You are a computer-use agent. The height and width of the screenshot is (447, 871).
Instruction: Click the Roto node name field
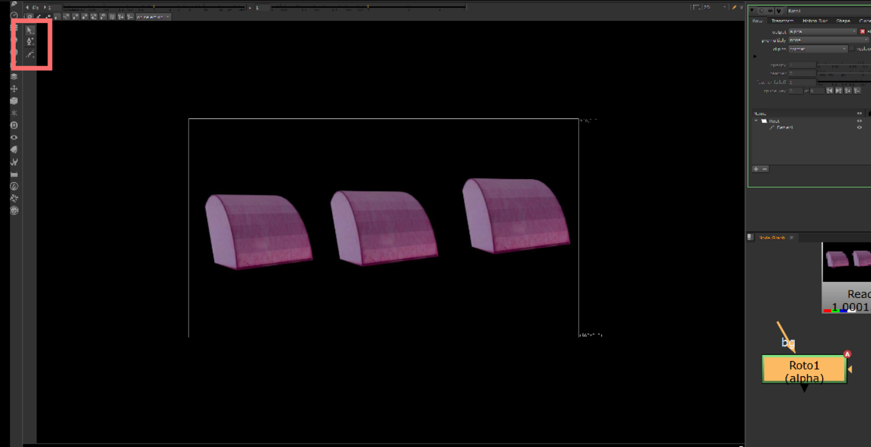click(829, 10)
